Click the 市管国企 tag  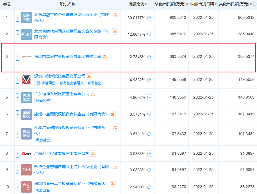[x=46, y=83]
